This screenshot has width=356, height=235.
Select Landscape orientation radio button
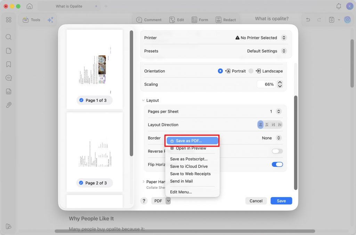pos(251,71)
